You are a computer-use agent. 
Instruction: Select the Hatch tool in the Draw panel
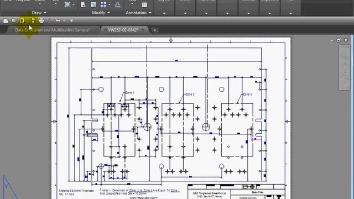coord(67,5)
